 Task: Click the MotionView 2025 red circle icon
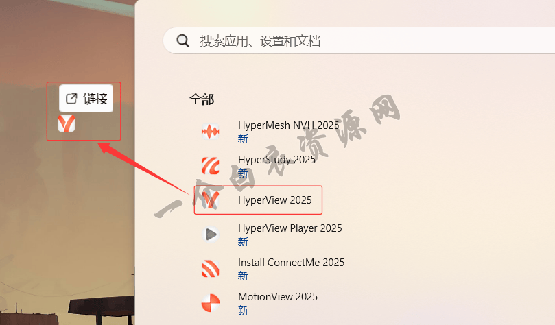[210, 303]
